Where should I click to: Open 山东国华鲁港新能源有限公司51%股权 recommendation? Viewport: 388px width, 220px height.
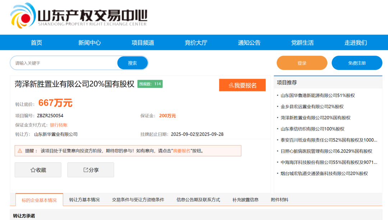318,96
